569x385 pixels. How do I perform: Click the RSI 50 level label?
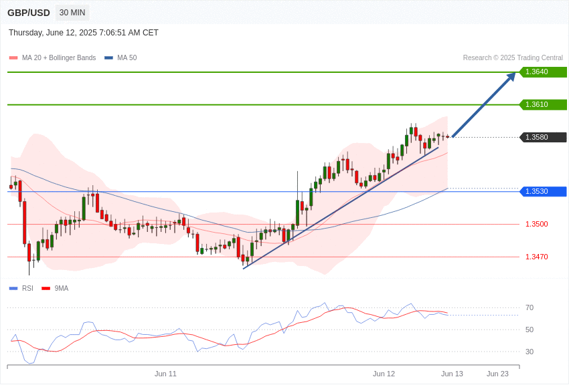pyautogui.click(x=530, y=330)
